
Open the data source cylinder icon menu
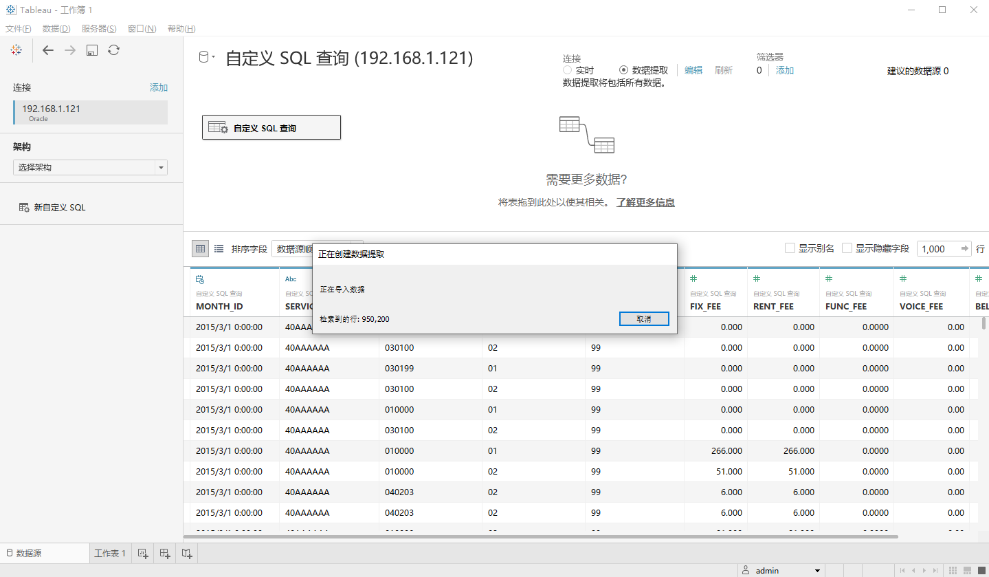pyautogui.click(x=206, y=58)
